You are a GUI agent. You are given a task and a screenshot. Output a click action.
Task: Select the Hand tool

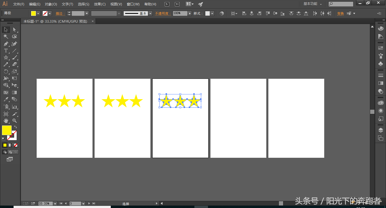pyautogui.click(x=6, y=121)
